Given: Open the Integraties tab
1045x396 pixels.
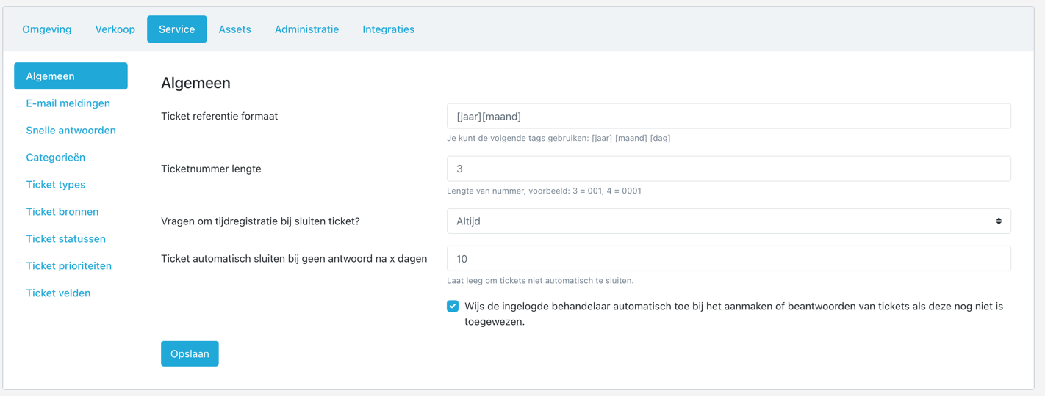Looking at the screenshot, I should 389,29.
